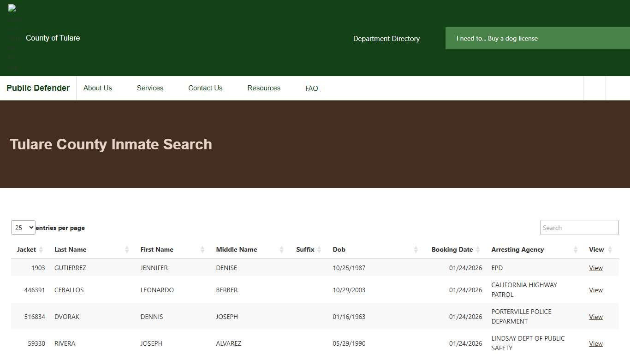
Task: Click the broken County of Tulare logo image
Action: pos(11,9)
